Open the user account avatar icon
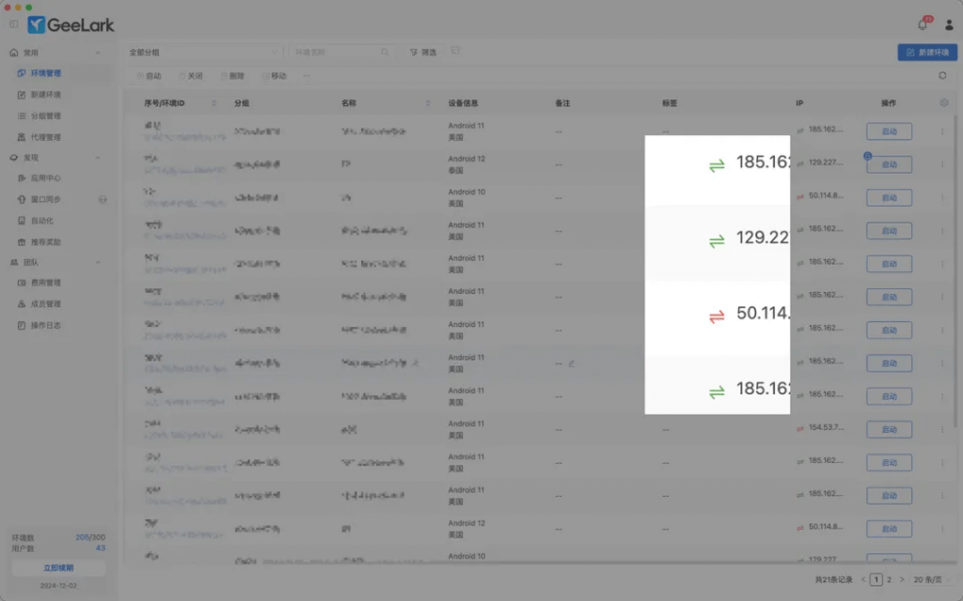 (949, 25)
